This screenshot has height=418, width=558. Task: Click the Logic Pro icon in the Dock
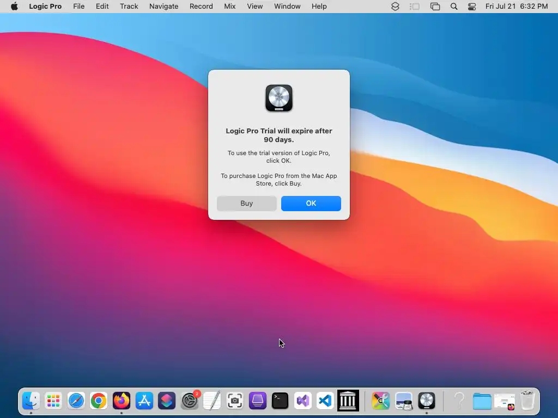426,401
